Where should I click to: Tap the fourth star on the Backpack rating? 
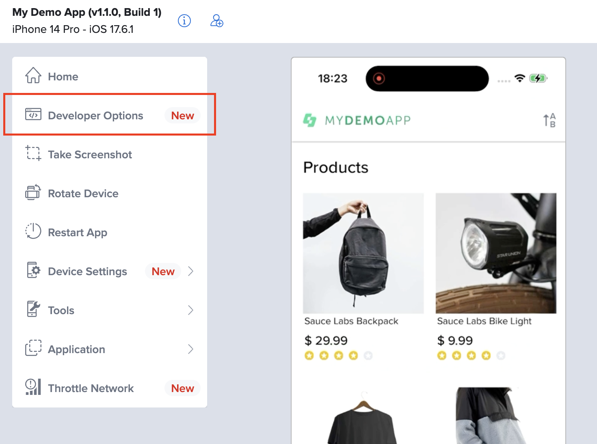(353, 356)
